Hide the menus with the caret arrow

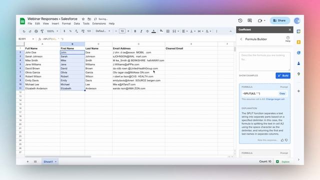[x=230, y=31]
